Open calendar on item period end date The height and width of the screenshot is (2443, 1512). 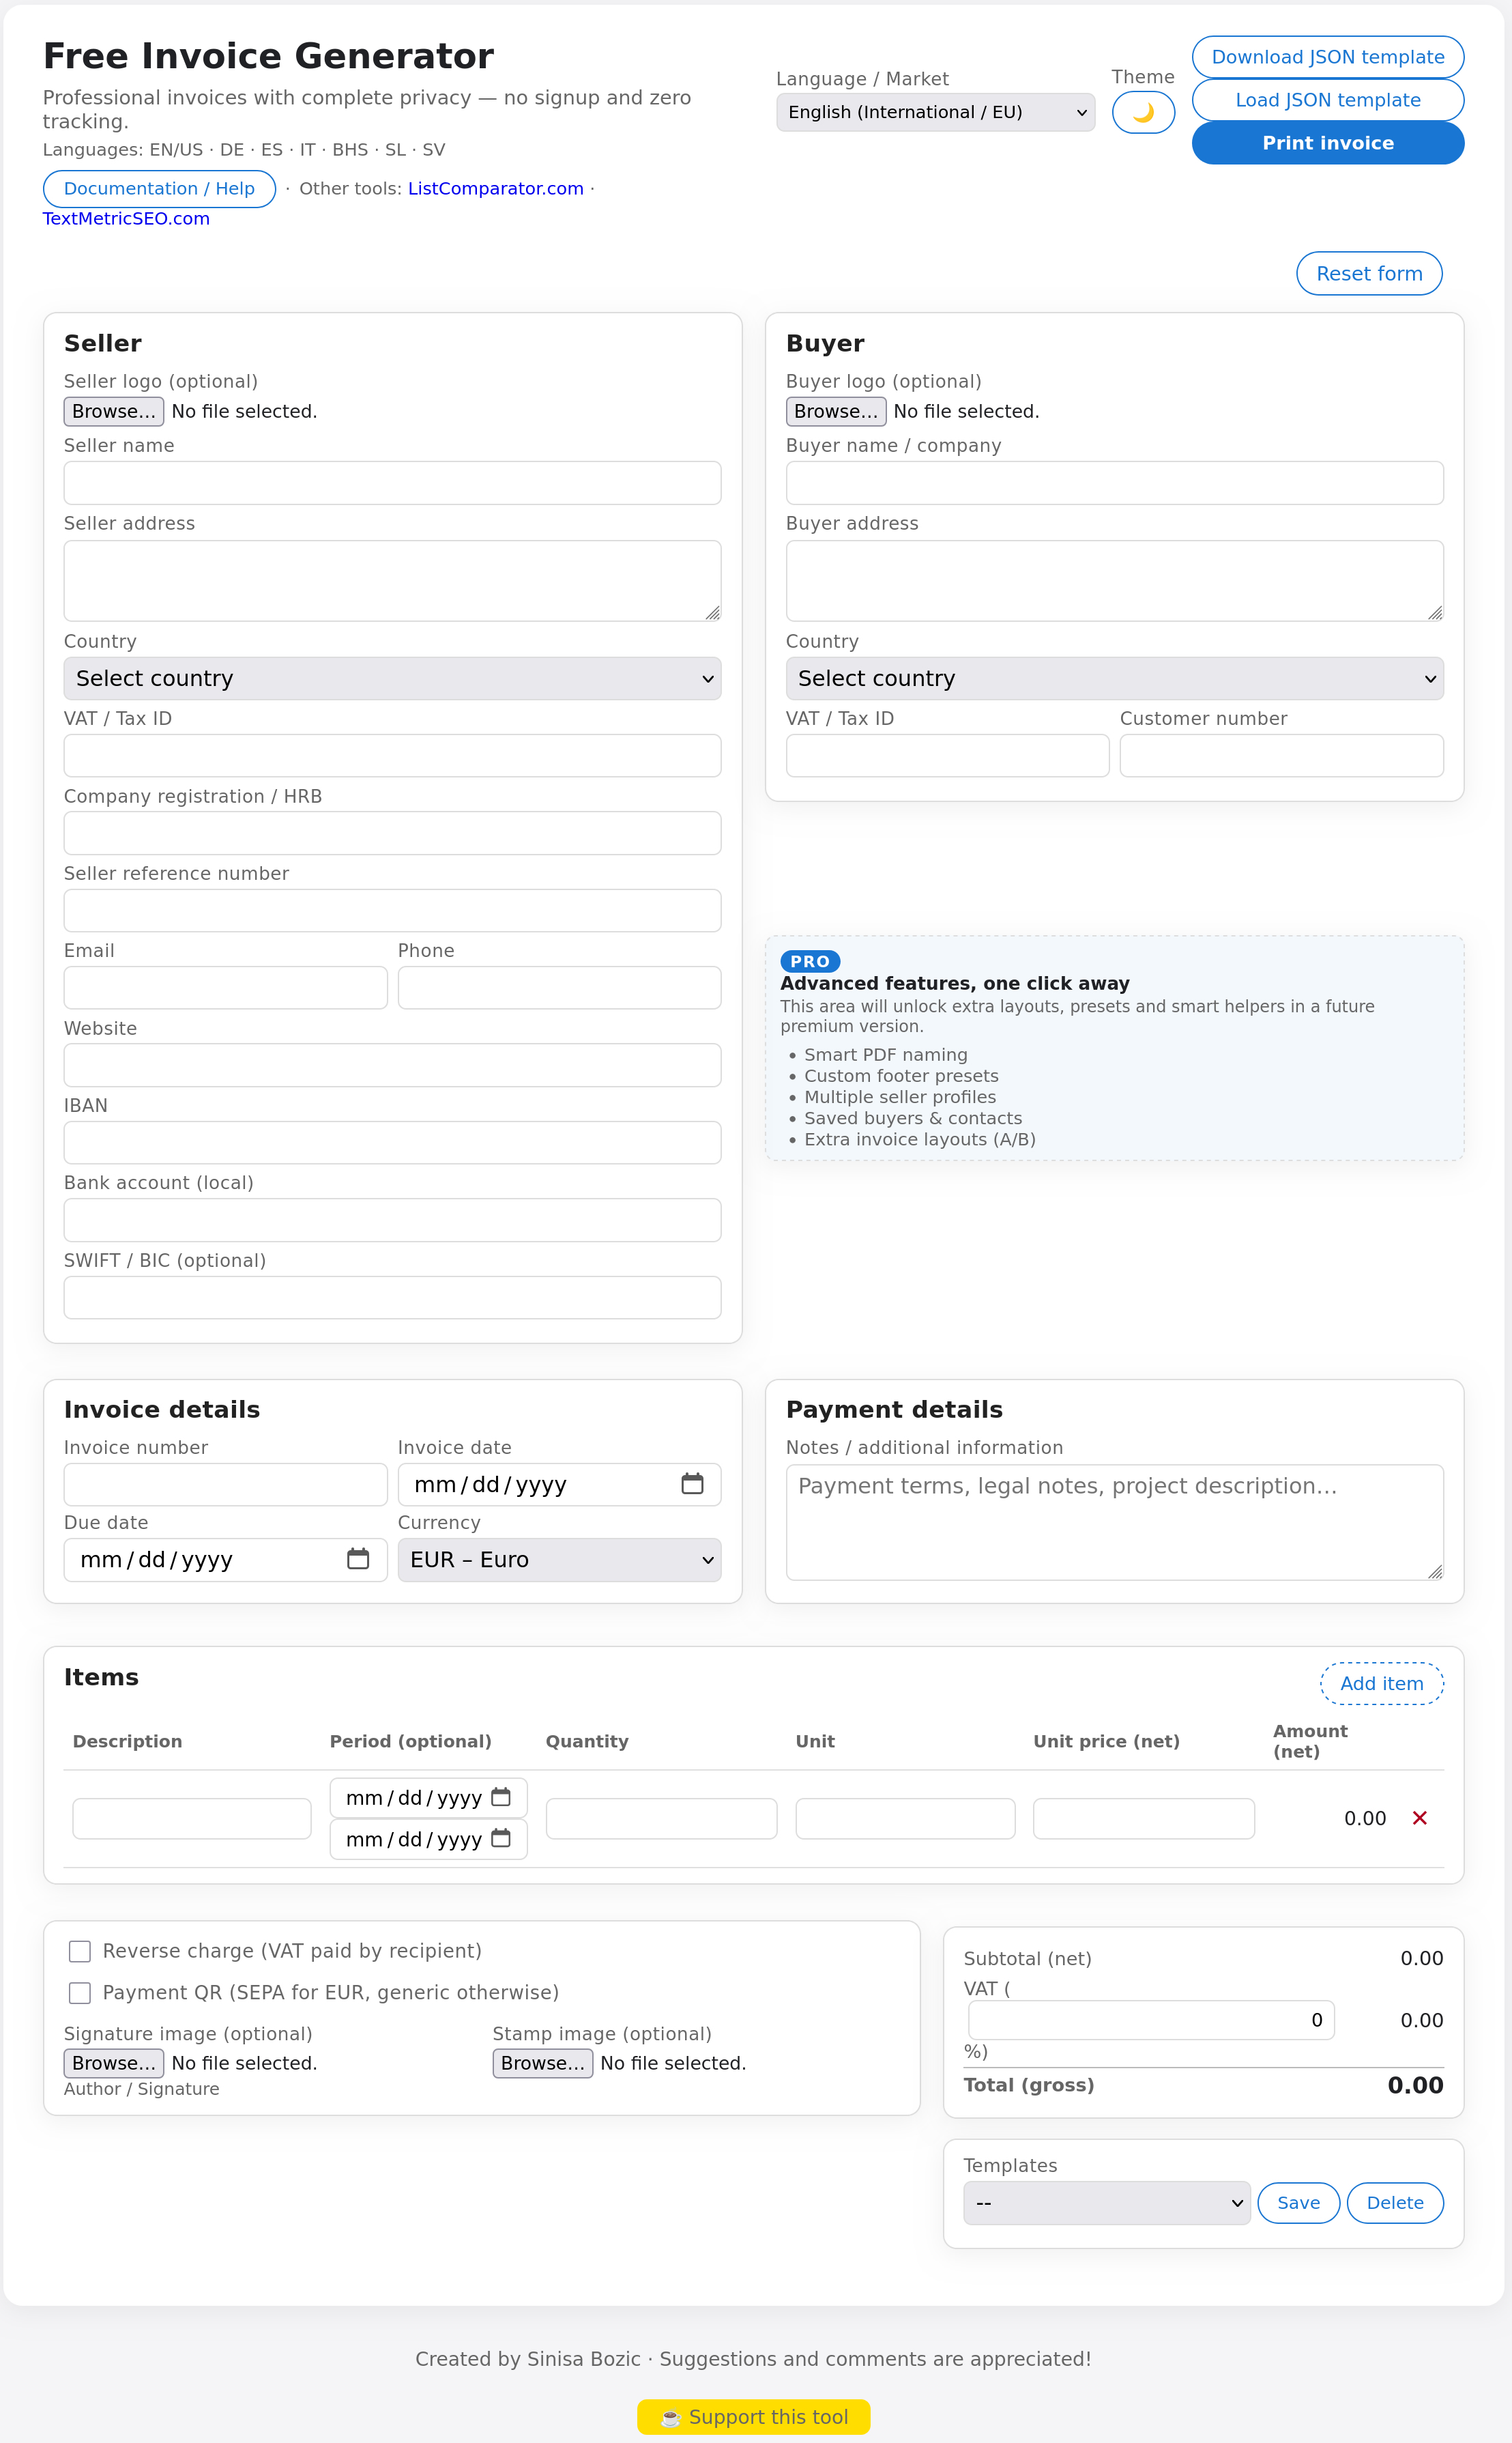tap(501, 1838)
